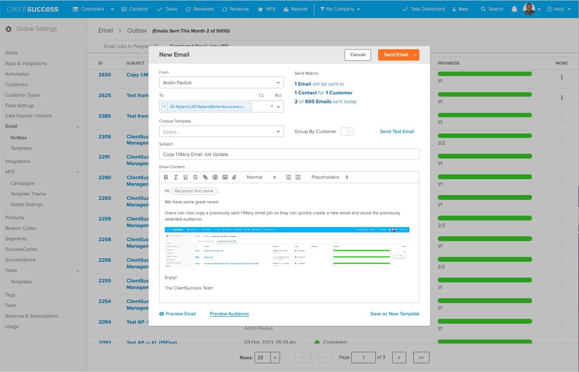This screenshot has height=372, width=579.
Task: Open the Placeholders dropdown
Action: tap(330, 177)
